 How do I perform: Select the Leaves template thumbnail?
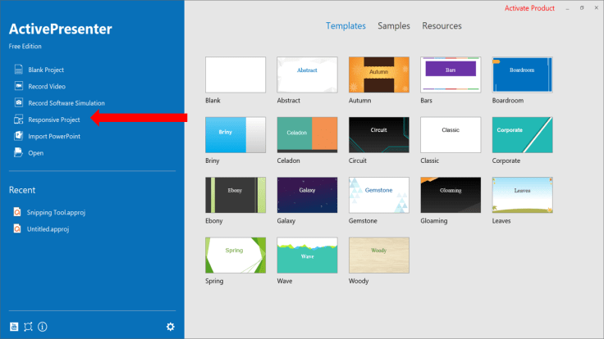522,195
